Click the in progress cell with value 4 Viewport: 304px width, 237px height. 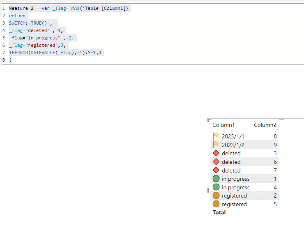tap(235, 187)
